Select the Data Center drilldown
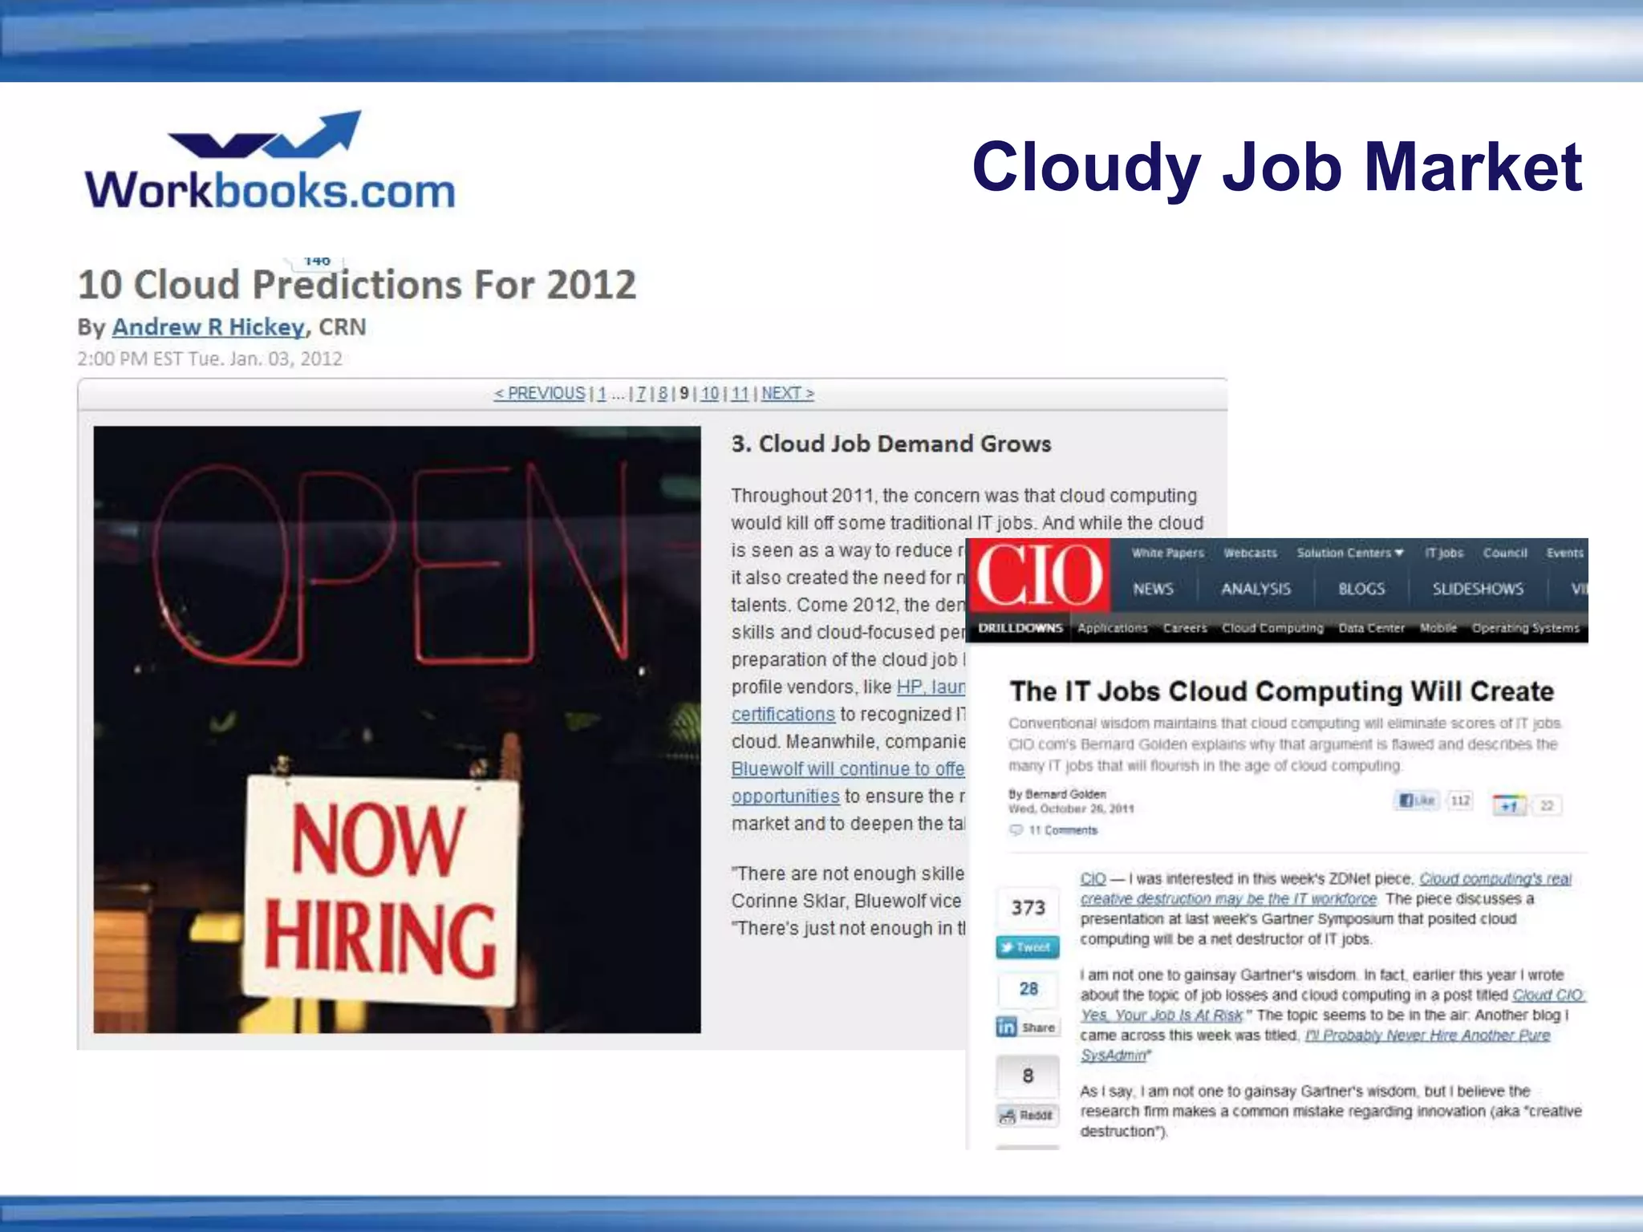1643x1232 pixels. point(1371,628)
